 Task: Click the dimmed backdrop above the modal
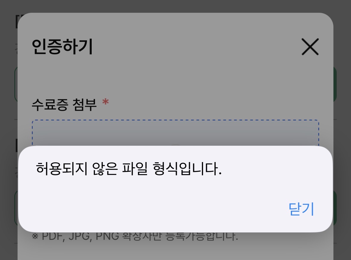point(176,6)
